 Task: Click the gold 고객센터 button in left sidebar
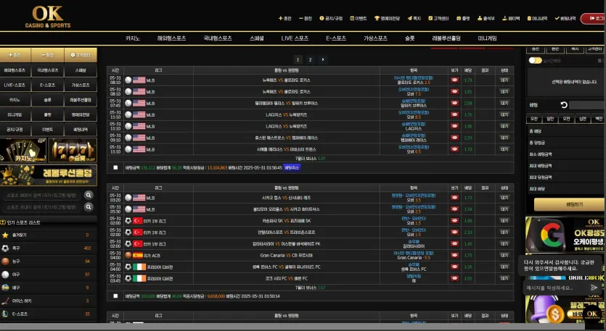(x=81, y=55)
